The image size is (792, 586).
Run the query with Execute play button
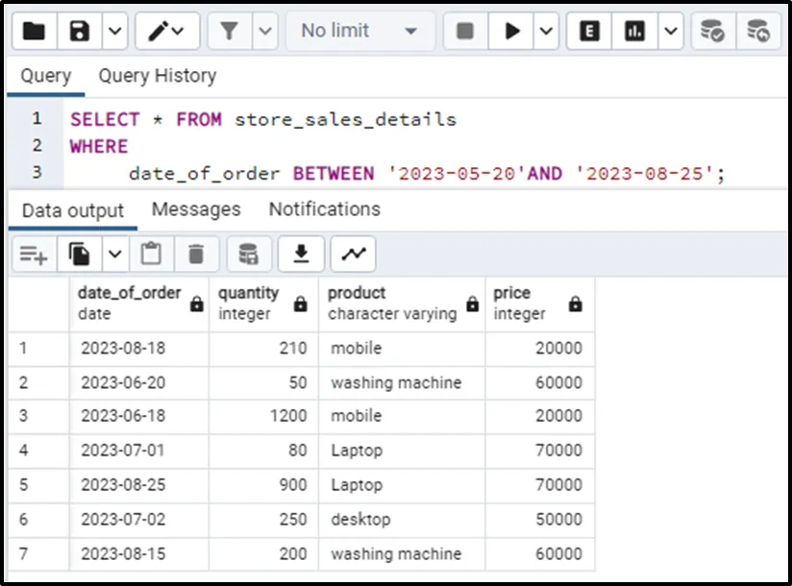coord(510,32)
